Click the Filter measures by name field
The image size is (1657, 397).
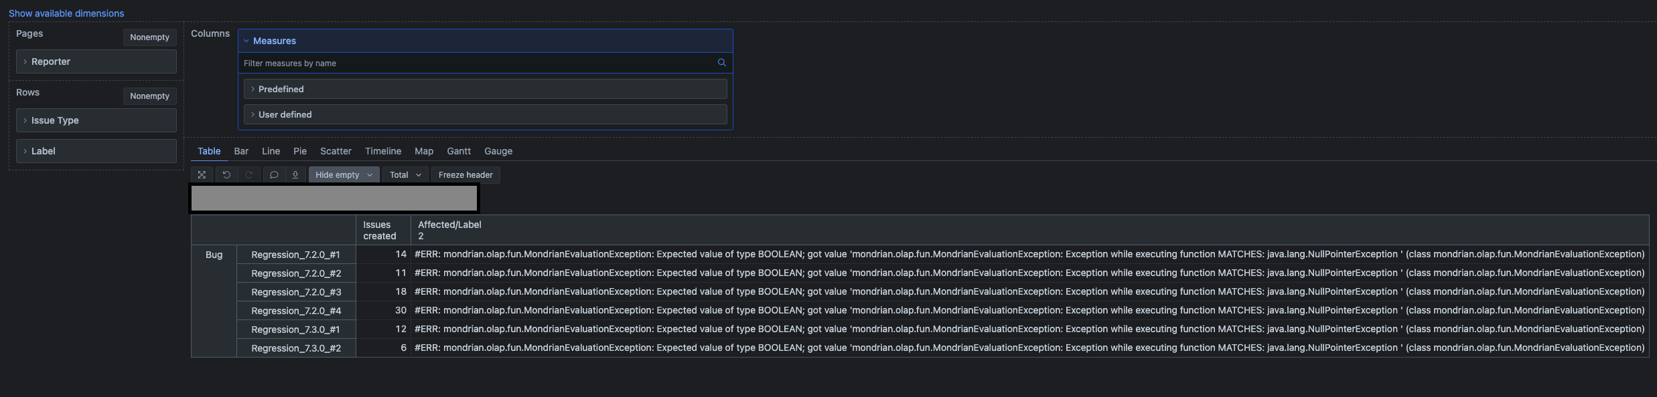click(x=478, y=63)
